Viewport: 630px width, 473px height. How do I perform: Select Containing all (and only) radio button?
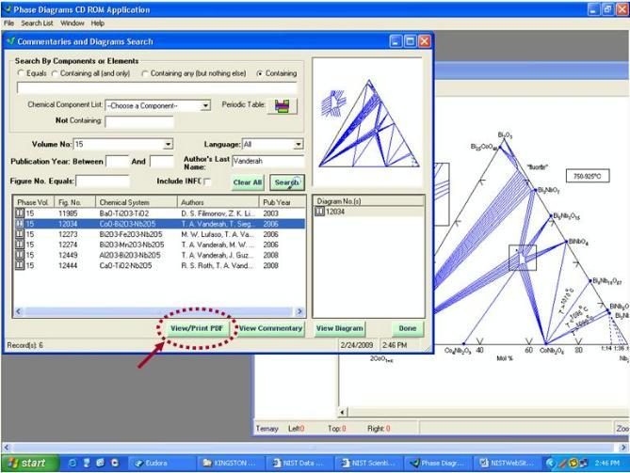tap(55, 73)
